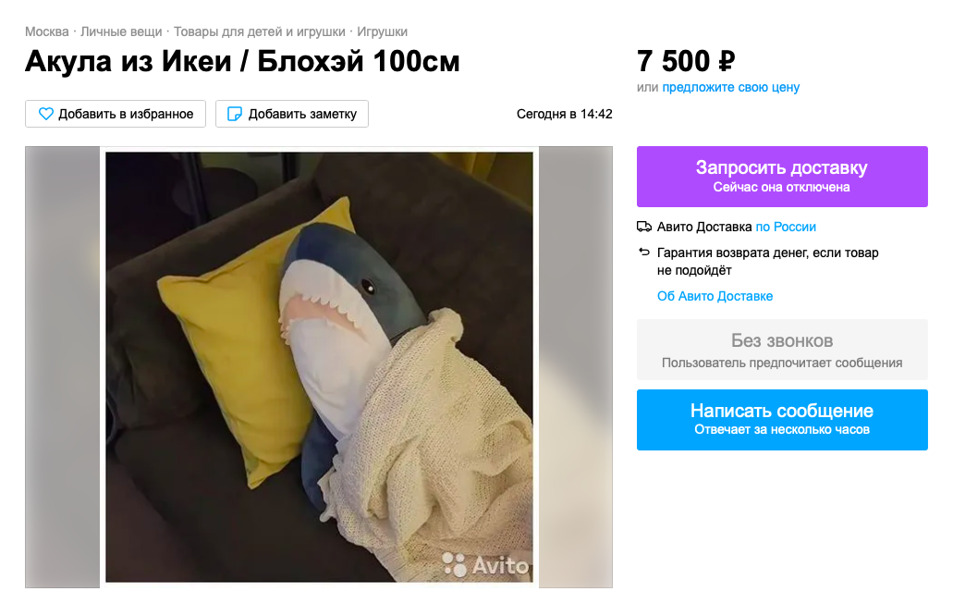Send a message with Написать сообщение

782,420
